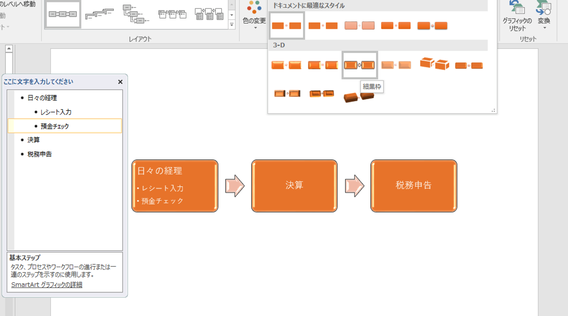Select 税務申告 item in text pane
Screen dimensions: 568x316
(39, 154)
